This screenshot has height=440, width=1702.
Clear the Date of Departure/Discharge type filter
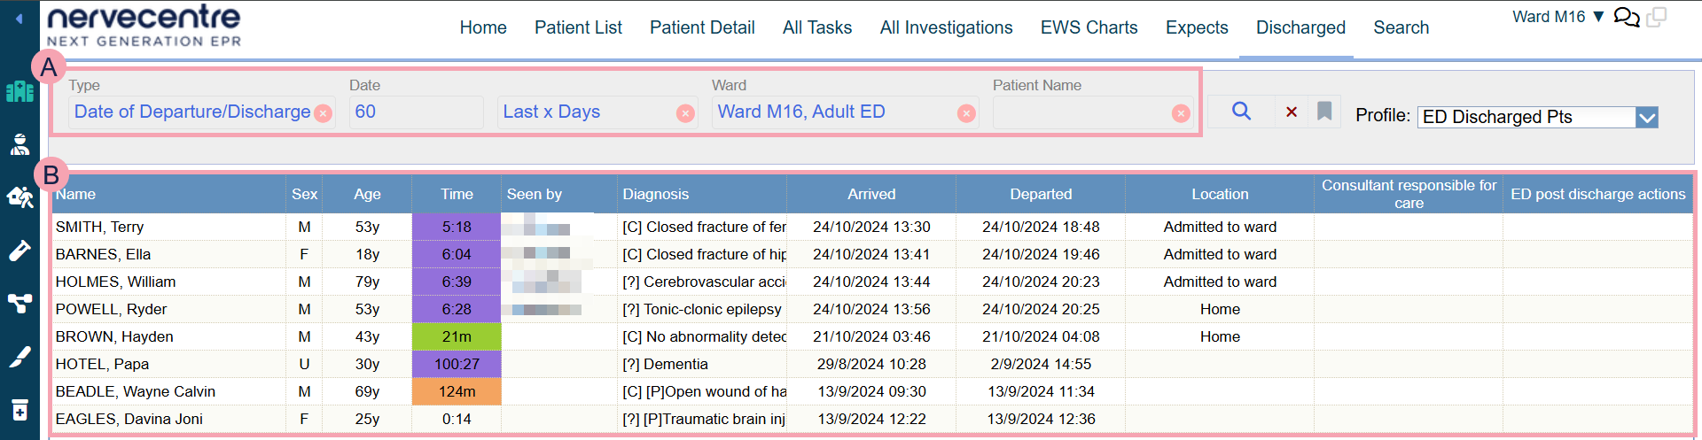[324, 113]
